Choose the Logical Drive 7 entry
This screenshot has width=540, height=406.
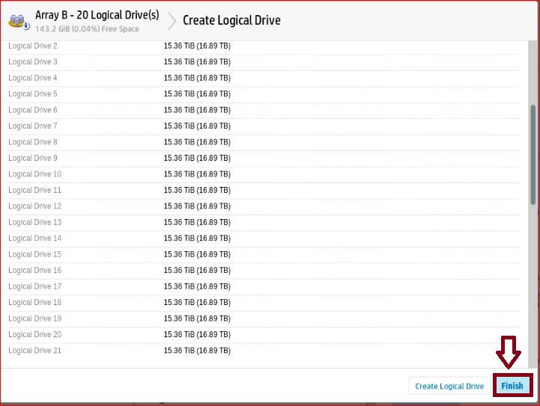[33, 126]
